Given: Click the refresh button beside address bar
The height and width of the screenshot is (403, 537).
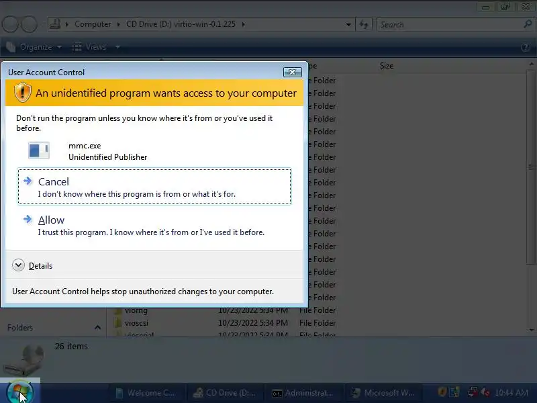Looking at the screenshot, I should (364, 24).
